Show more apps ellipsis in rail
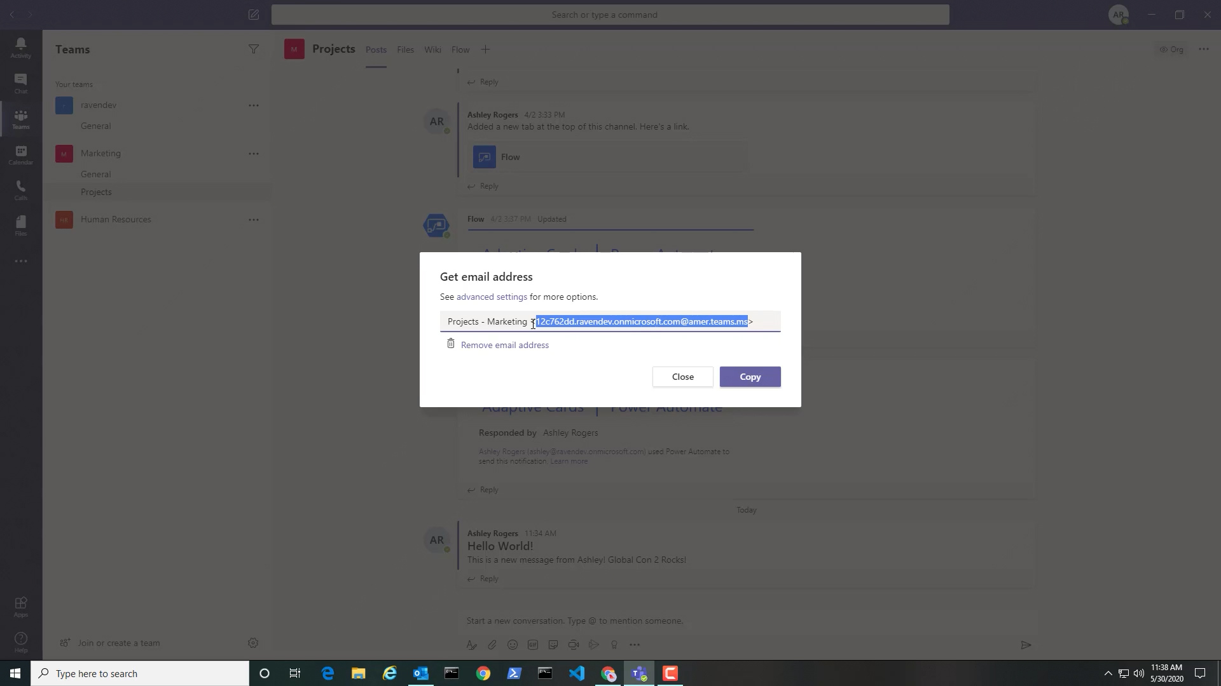 pos(21,261)
